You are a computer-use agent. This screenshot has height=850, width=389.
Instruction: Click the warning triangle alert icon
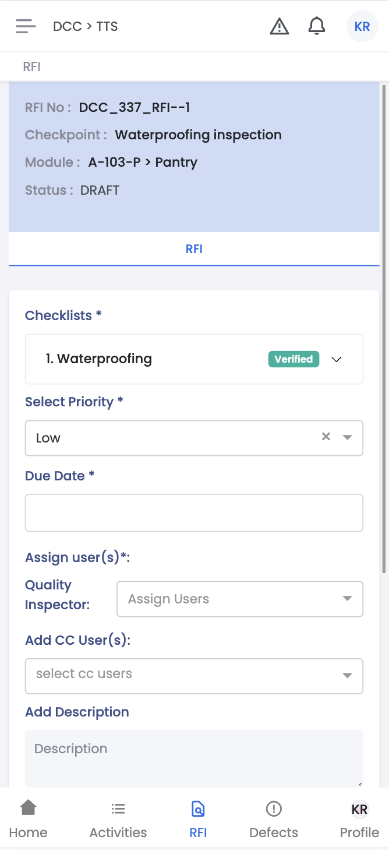click(x=280, y=26)
